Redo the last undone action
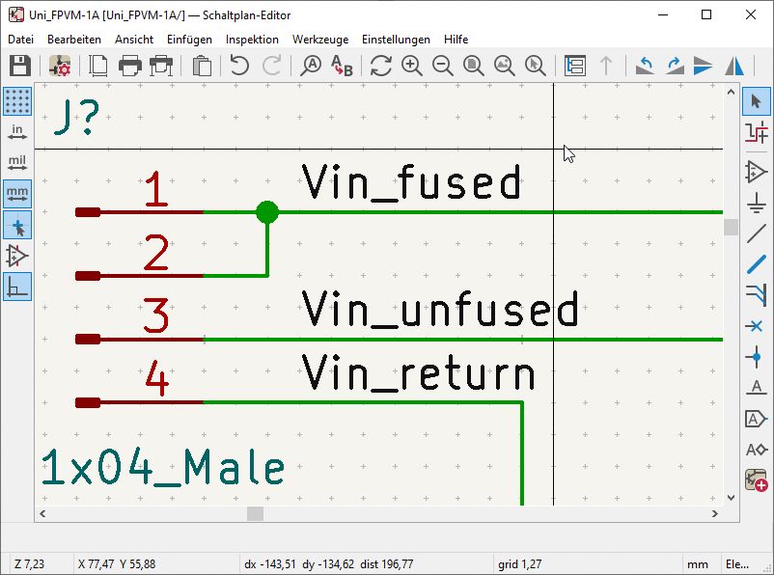Image resolution: width=774 pixels, height=575 pixels. tap(271, 66)
